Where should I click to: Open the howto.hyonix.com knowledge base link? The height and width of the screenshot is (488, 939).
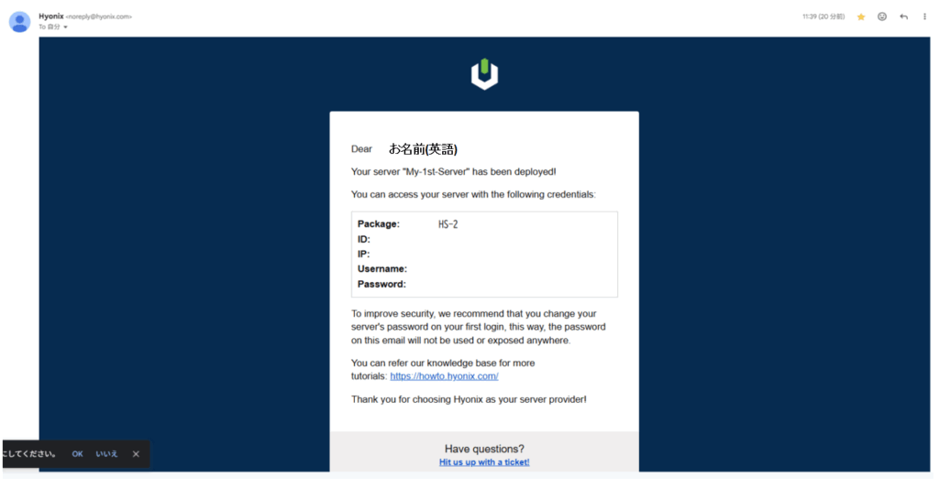(444, 376)
